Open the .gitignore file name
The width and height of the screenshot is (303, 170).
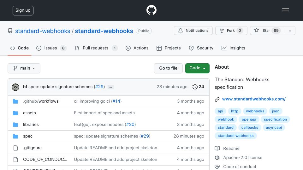point(32,148)
